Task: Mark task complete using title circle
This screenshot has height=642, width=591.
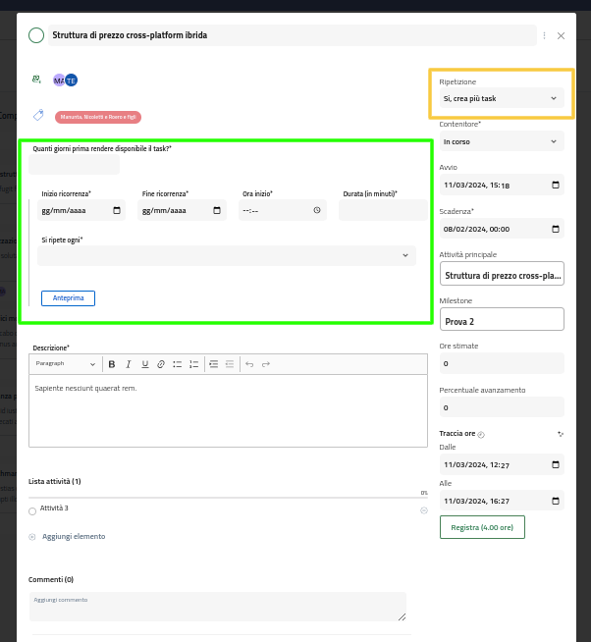Action: pyautogui.click(x=36, y=35)
